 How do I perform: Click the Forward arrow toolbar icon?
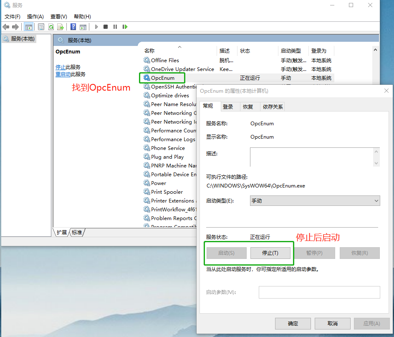pos(15,27)
